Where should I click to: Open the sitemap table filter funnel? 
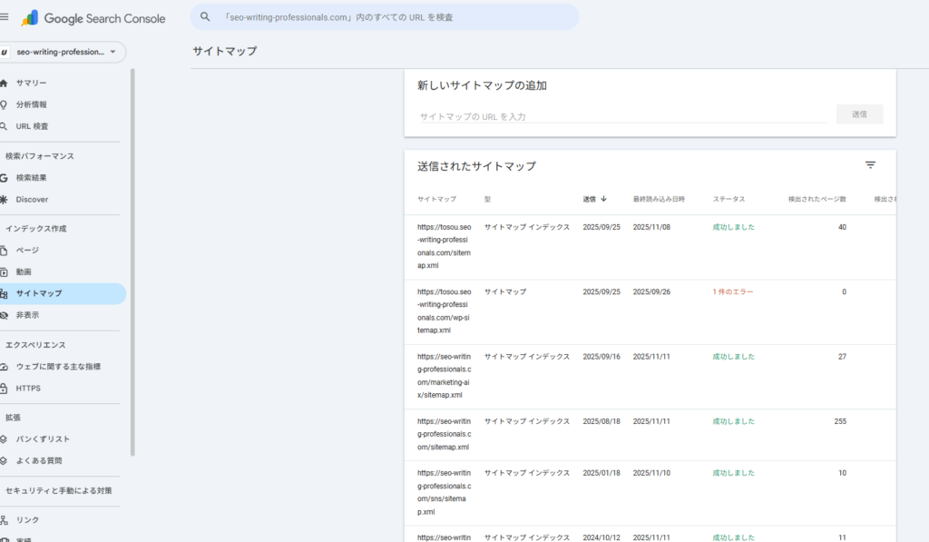871,164
